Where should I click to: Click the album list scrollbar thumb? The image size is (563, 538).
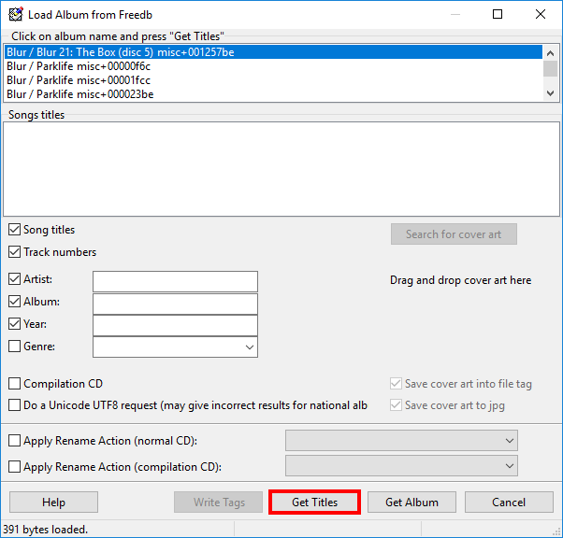coord(550,68)
